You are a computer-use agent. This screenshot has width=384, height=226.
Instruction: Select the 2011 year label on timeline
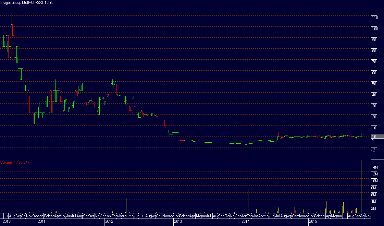(42, 221)
